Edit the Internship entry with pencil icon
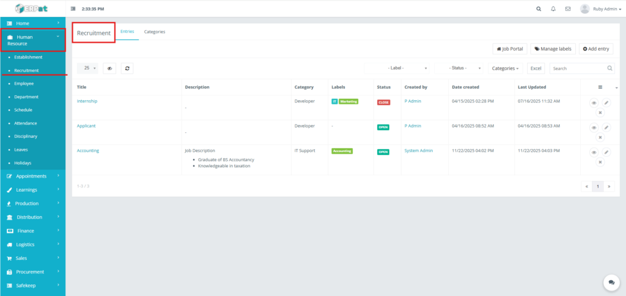Screen dimensions: 626x296 click(x=606, y=103)
